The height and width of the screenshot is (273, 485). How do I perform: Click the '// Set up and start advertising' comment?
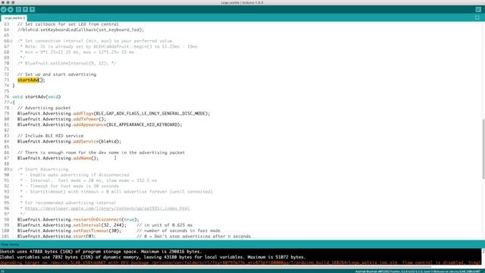(x=57, y=74)
